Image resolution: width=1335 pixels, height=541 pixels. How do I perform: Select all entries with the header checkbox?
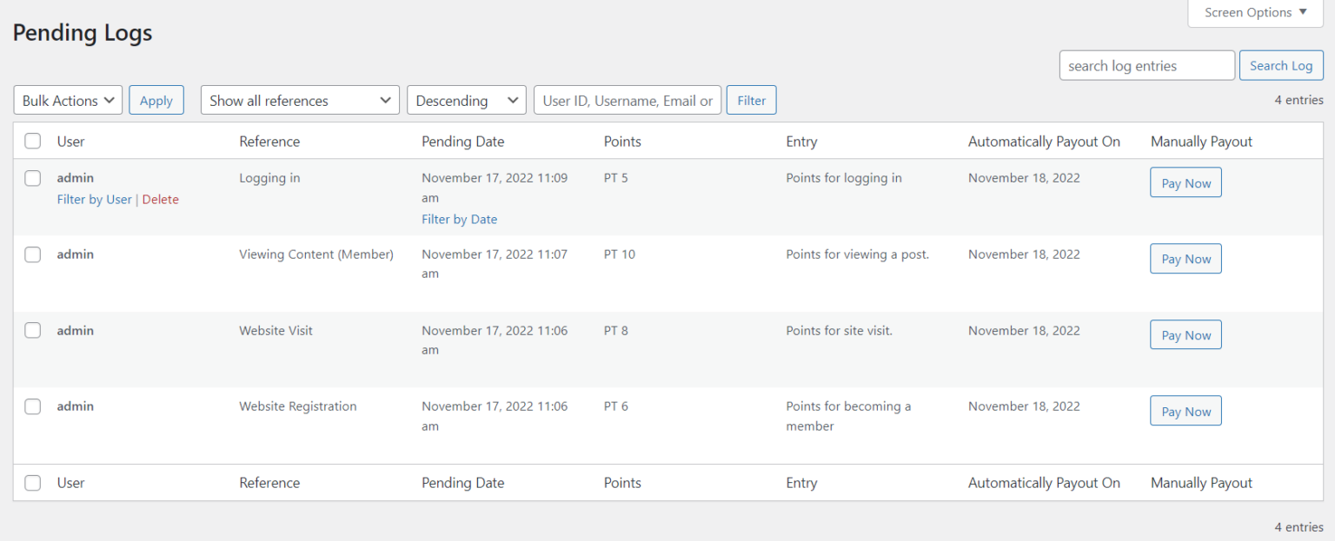tap(32, 140)
